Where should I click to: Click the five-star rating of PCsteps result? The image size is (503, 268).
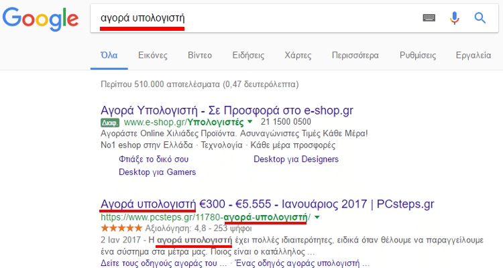tap(121, 228)
